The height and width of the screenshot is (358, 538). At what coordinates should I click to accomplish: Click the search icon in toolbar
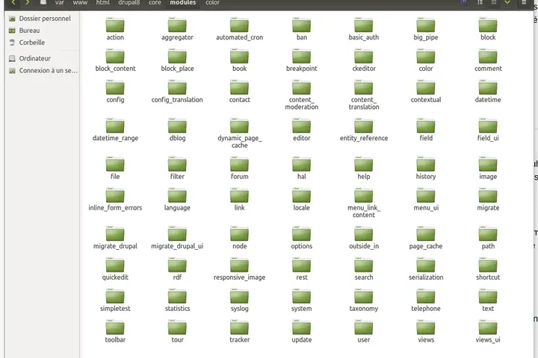463,2
